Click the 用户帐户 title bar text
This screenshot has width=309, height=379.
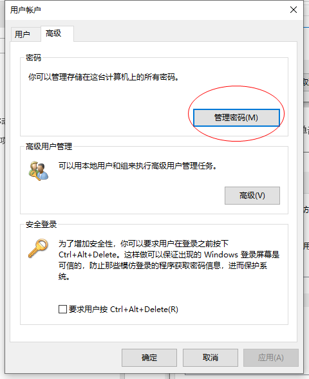(x=25, y=10)
